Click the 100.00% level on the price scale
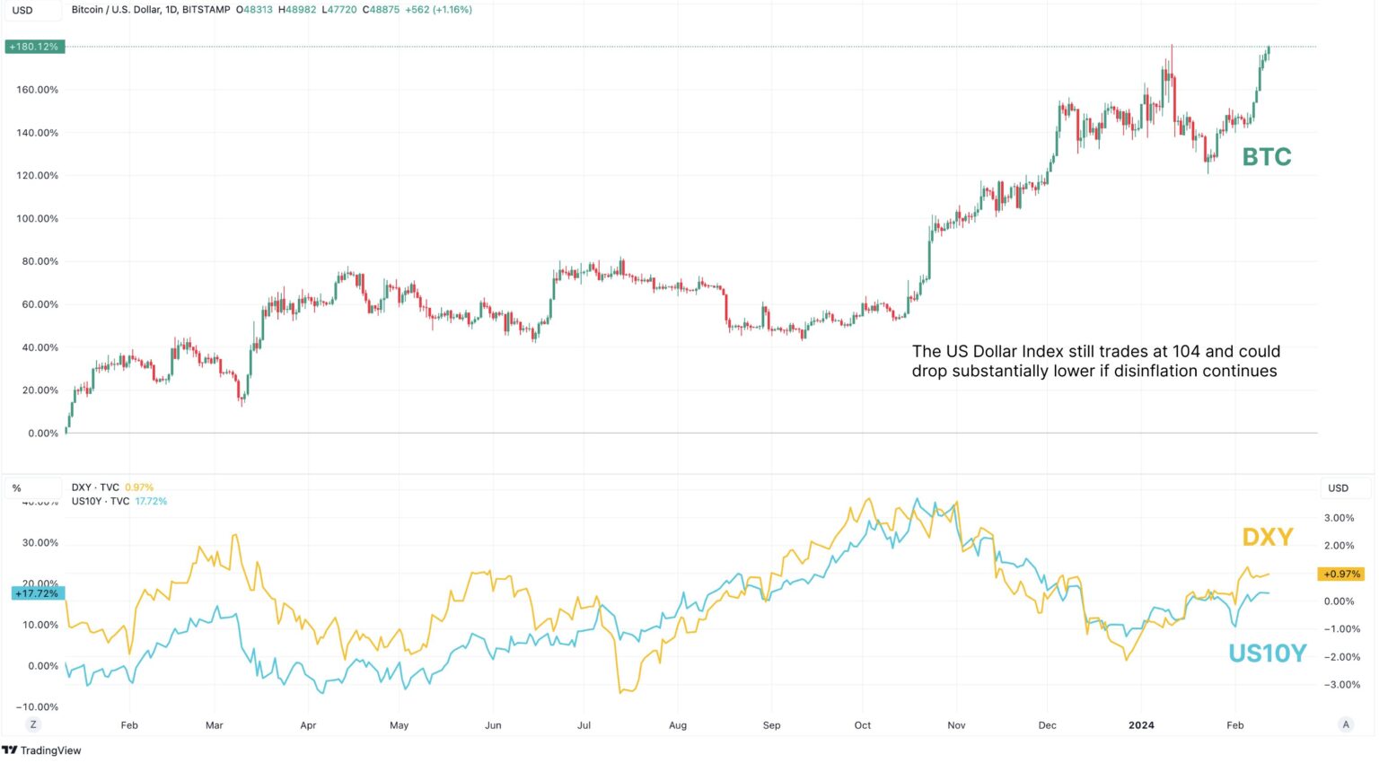1379x763 pixels. pos(37,218)
